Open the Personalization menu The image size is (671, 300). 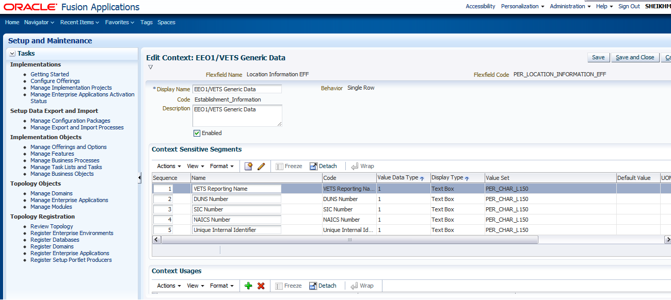[x=523, y=6]
